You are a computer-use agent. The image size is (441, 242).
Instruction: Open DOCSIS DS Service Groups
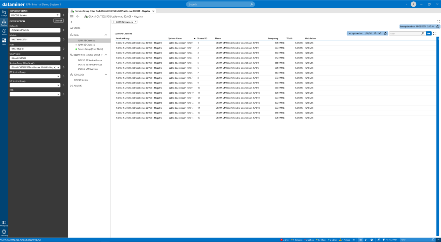pyautogui.click(x=90, y=60)
